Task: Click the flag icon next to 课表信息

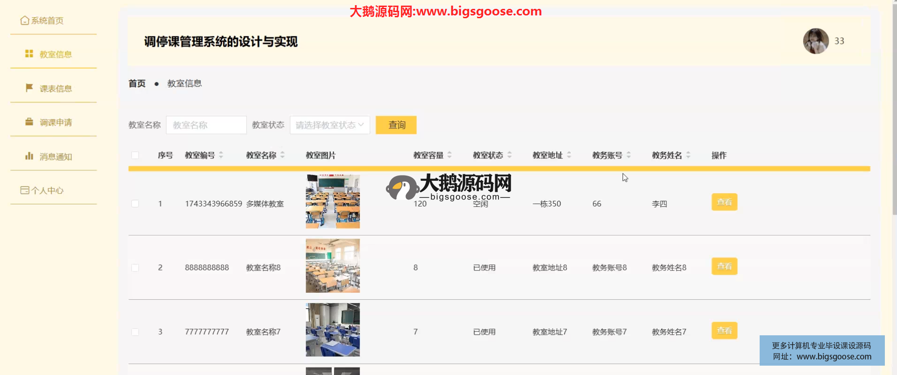Action: coord(29,88)
